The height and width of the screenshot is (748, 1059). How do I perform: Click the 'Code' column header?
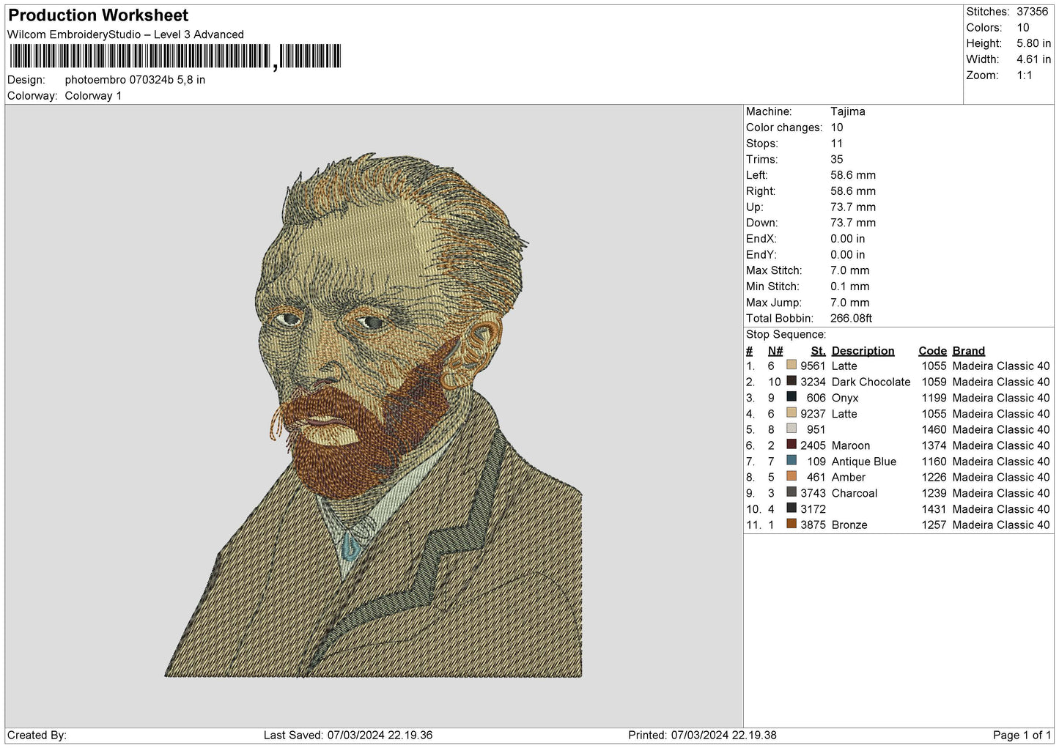pyautogui.click(x=933, y=351)
